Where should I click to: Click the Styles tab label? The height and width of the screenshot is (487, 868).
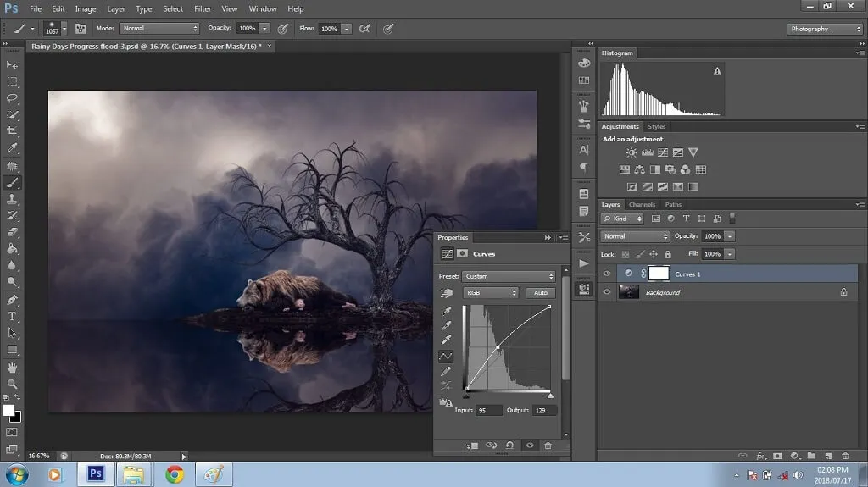tap(657, 127)
